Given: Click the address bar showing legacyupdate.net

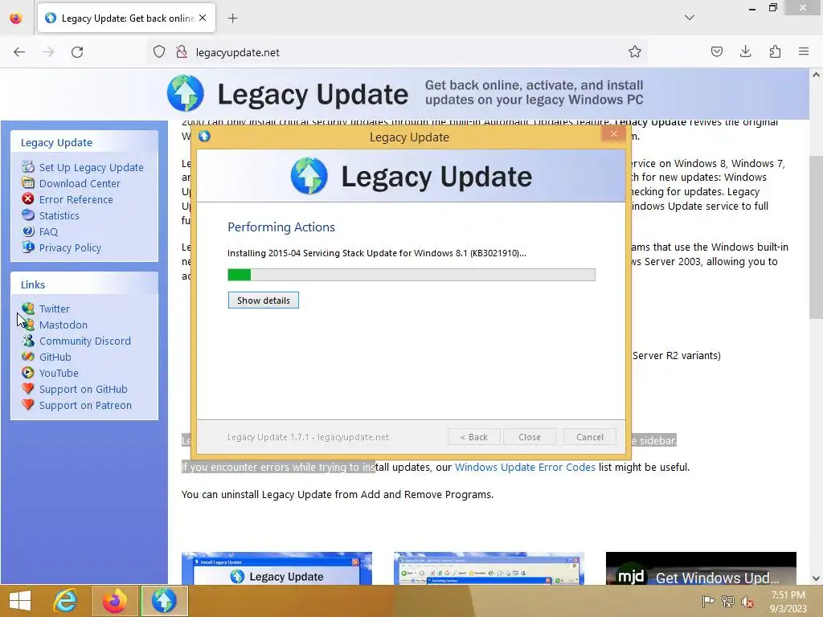Looking at the screenshot, I should pos(397,52).
